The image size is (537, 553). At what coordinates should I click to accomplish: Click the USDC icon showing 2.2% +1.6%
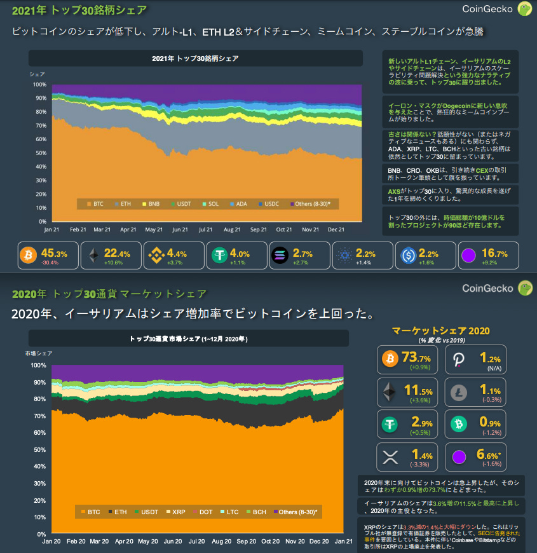[408, 256]
